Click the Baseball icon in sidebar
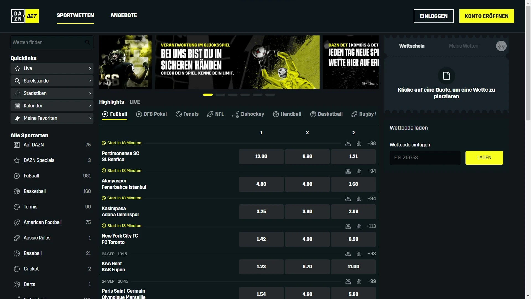 coord(17,253)
